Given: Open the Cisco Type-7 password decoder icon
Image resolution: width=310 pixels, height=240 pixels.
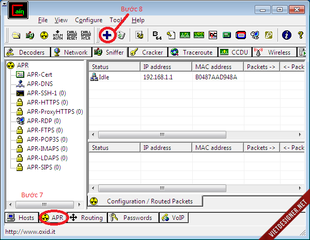Looking at the screenshot, I should pos(185,36).
